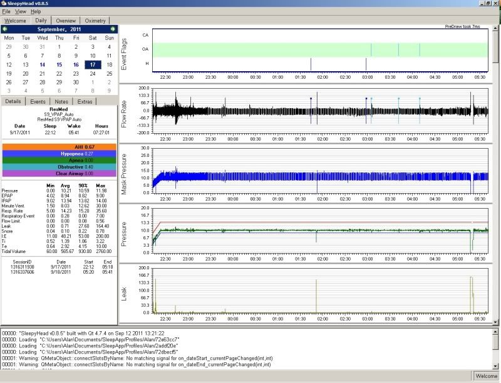
Task: Open the View menu
Action: (x=21, y=11)
